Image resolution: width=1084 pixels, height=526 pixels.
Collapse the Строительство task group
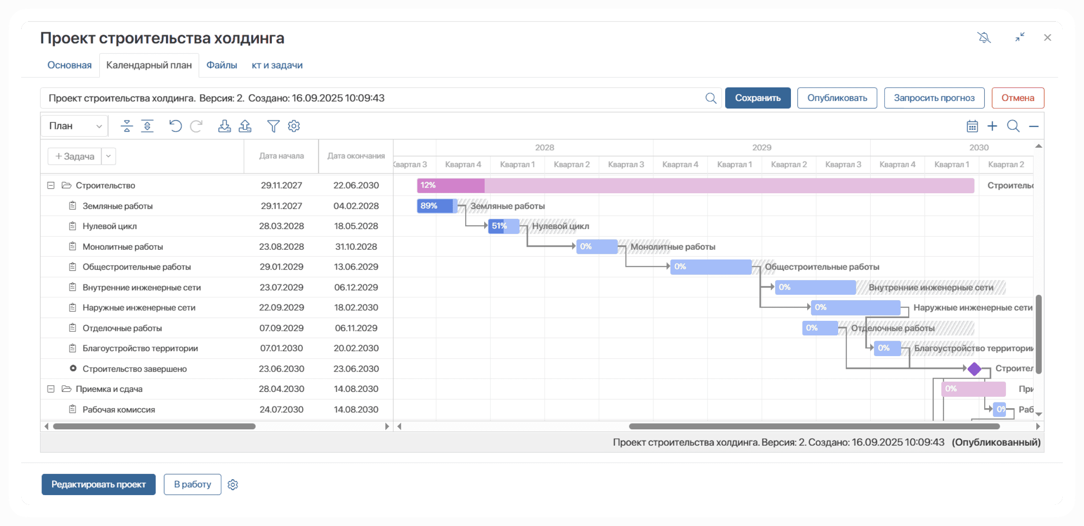(51, 185)
